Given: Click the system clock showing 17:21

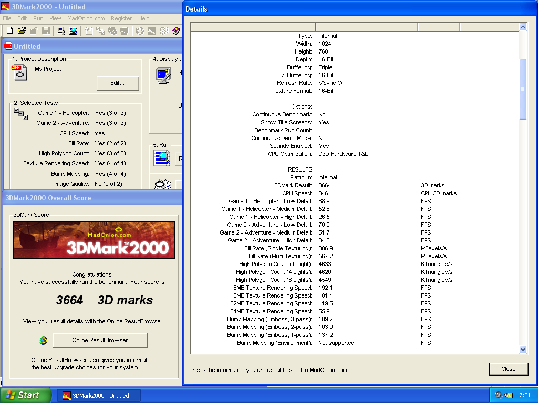Looking at the screenshot, I should pos(523,395).
